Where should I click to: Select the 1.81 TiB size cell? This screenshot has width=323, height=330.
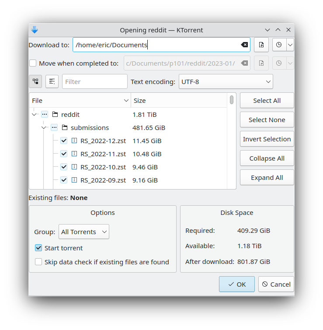pyautogui.click(x=145, y=115)
